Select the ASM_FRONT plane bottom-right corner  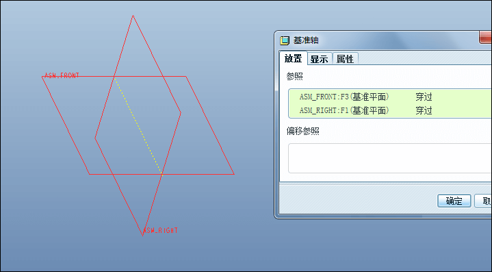pyautogui.click(x=234, y=174)
